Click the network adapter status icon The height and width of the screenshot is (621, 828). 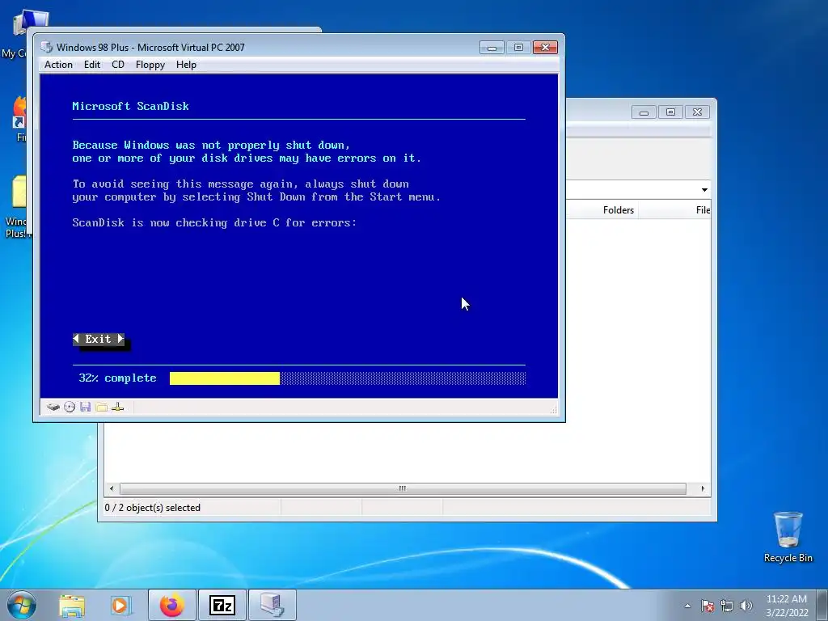point(118,407)
